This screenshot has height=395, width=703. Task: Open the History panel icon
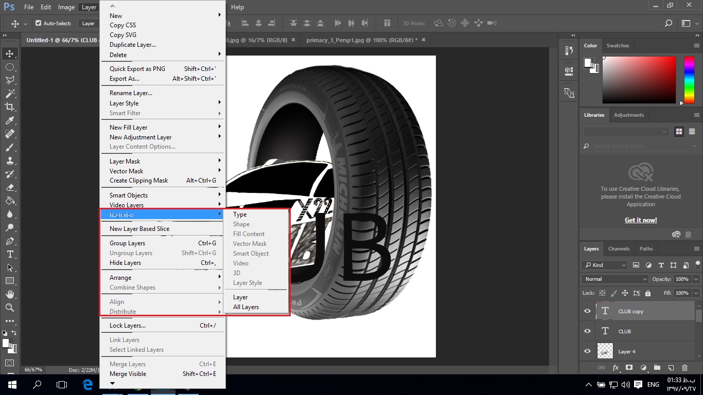[569, 50]
